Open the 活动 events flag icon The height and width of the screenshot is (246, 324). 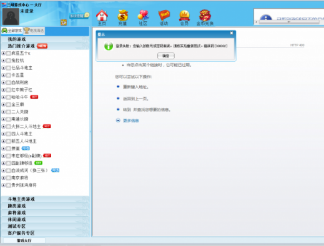coord(164,17)
